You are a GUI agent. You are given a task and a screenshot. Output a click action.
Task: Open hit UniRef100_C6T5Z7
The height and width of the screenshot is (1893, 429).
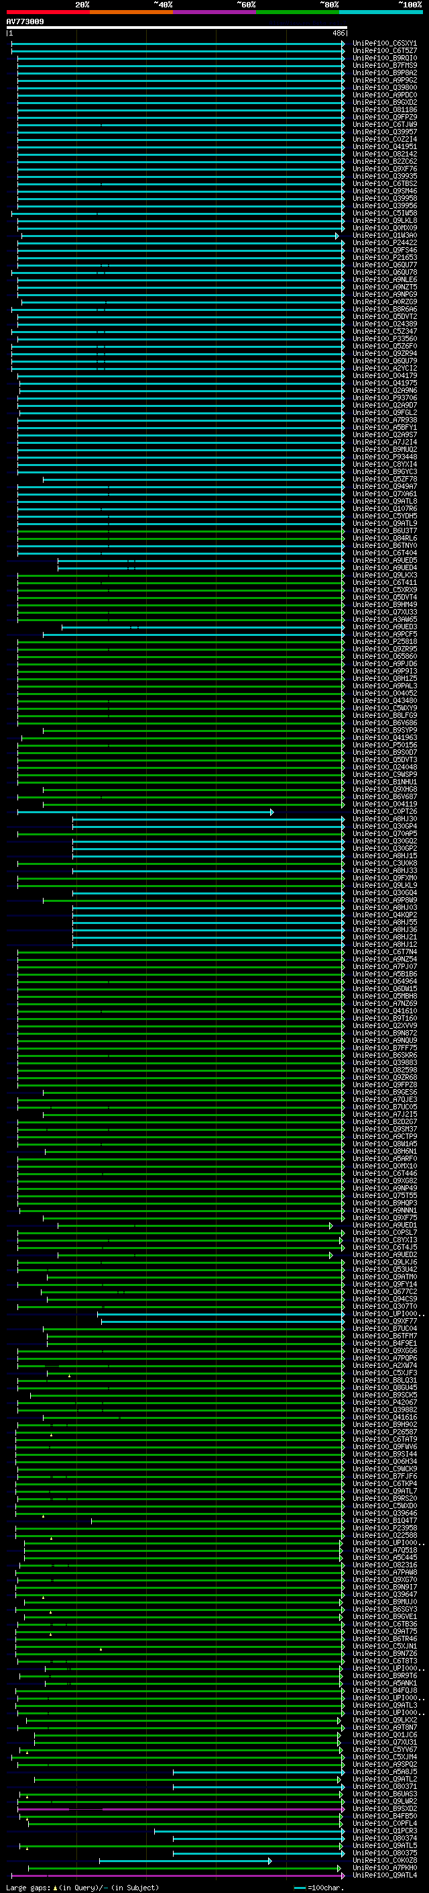coord(384,51)
